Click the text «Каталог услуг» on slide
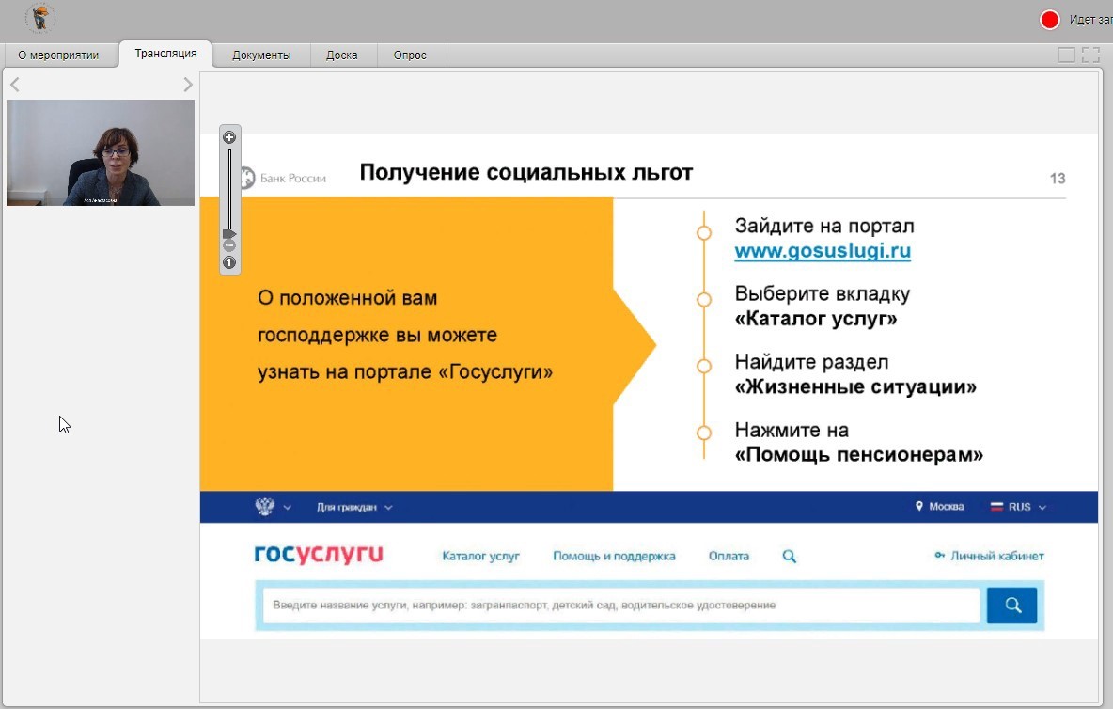 (816, 319)
